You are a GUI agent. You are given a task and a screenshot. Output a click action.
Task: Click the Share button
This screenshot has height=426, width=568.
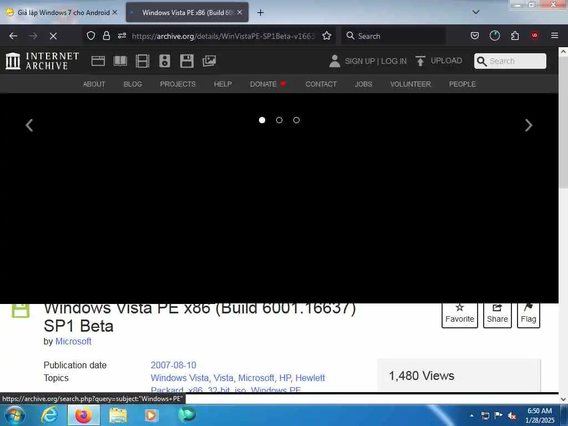(x=498, y=315)
